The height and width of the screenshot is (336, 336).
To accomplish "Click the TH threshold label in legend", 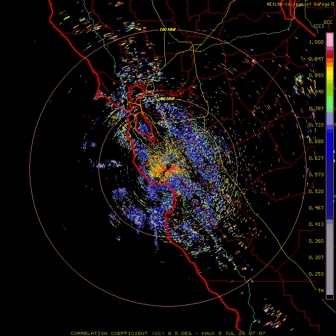I will click(321, 290).
